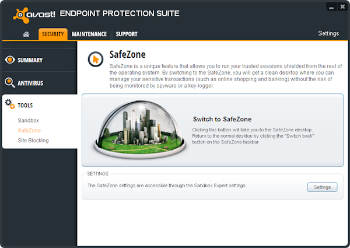Select the Tools sidebar section

(x=25, y=106)
